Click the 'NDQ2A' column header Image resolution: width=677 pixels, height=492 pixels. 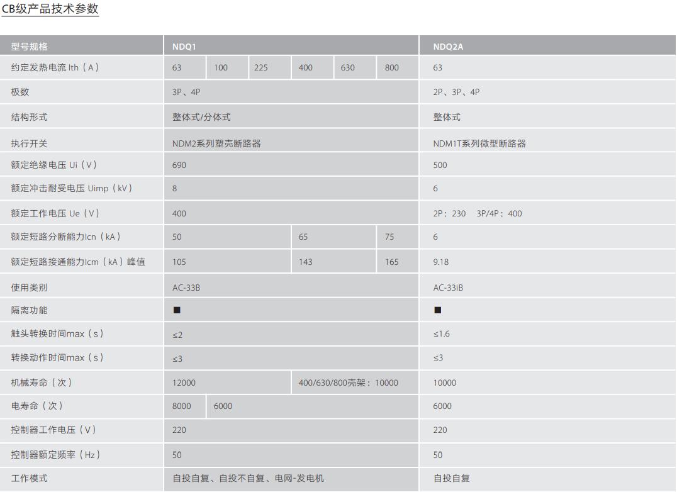coord(448,47)
